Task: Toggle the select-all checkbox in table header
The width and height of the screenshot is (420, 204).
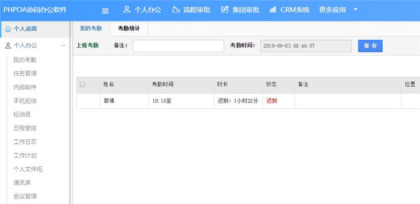Action: pos(82,85)
